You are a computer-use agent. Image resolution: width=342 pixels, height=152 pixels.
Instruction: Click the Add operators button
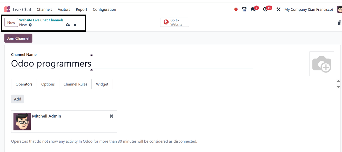[x=17, y=99]
